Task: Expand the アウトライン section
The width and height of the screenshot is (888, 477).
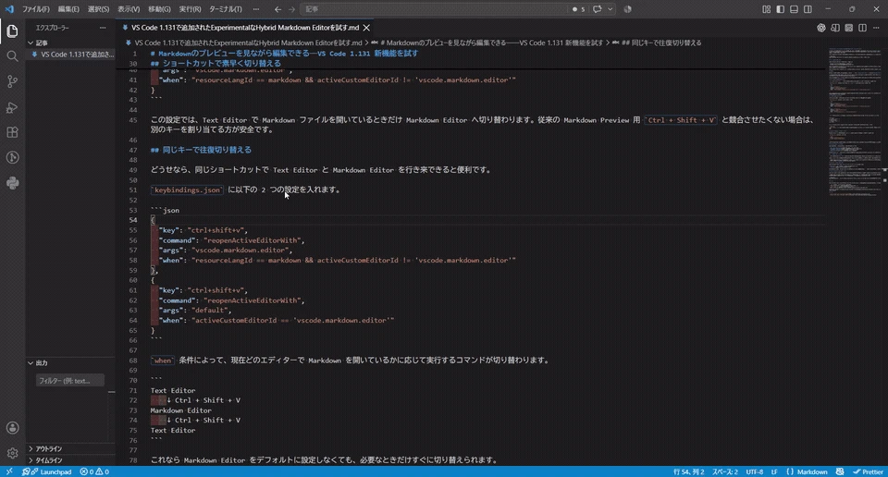Action: coord(70,448)
